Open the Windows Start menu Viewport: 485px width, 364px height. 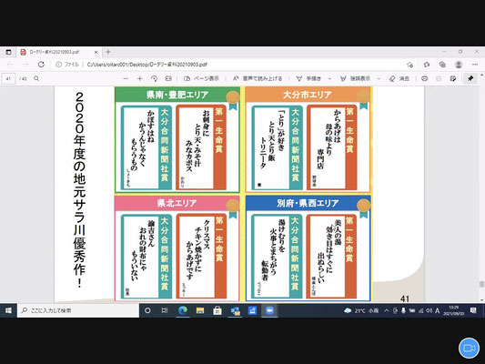coord(8,310)
